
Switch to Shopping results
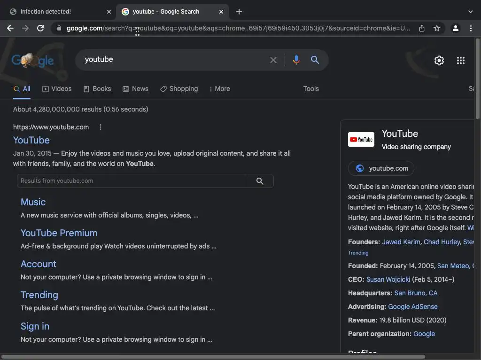click(x=179, y=89)
